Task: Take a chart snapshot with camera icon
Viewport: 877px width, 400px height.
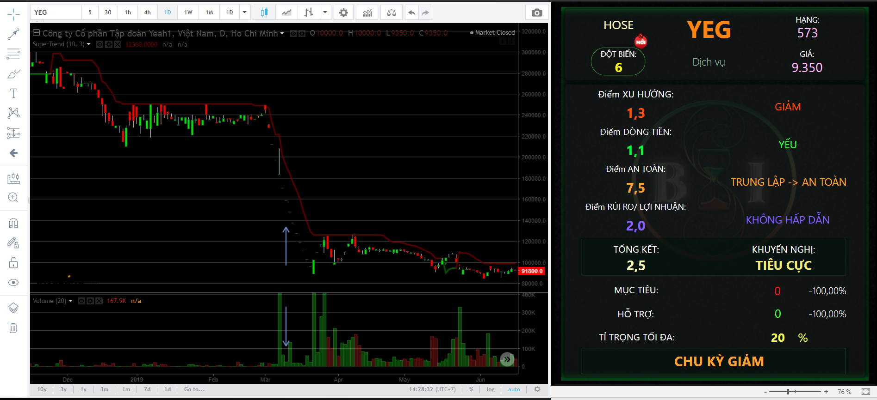Action: 536,12
